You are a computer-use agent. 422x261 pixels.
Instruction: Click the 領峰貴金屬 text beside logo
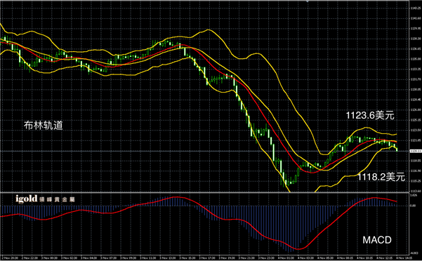57,199
